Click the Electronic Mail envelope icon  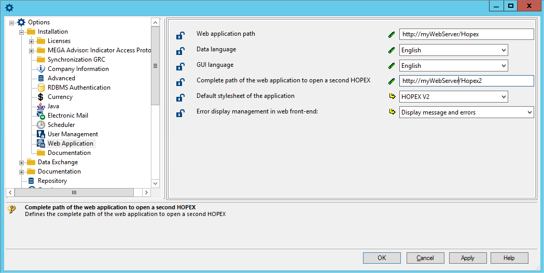(x=41, y=116)
